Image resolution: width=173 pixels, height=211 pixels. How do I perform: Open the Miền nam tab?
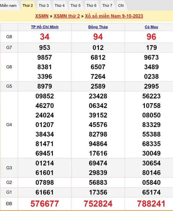(8, 5)
